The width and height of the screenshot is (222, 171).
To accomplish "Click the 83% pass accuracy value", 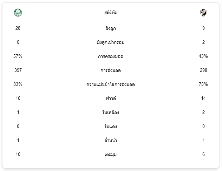I will point(18,84).
